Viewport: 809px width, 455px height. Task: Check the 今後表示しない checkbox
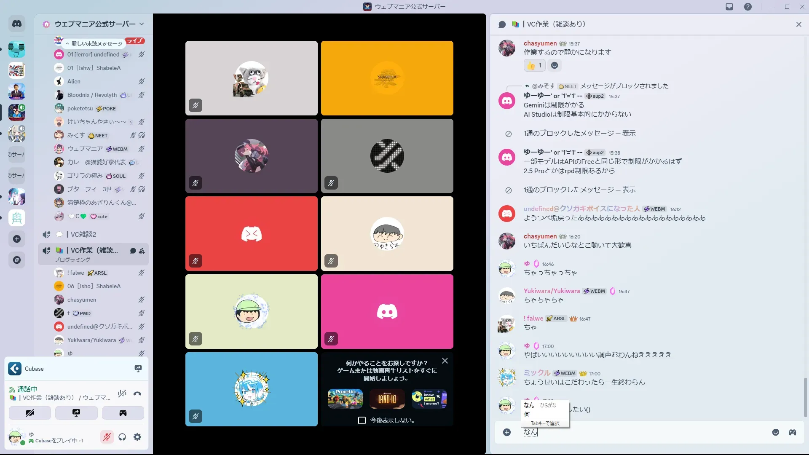pyautogui.click(x=362, y=420)
